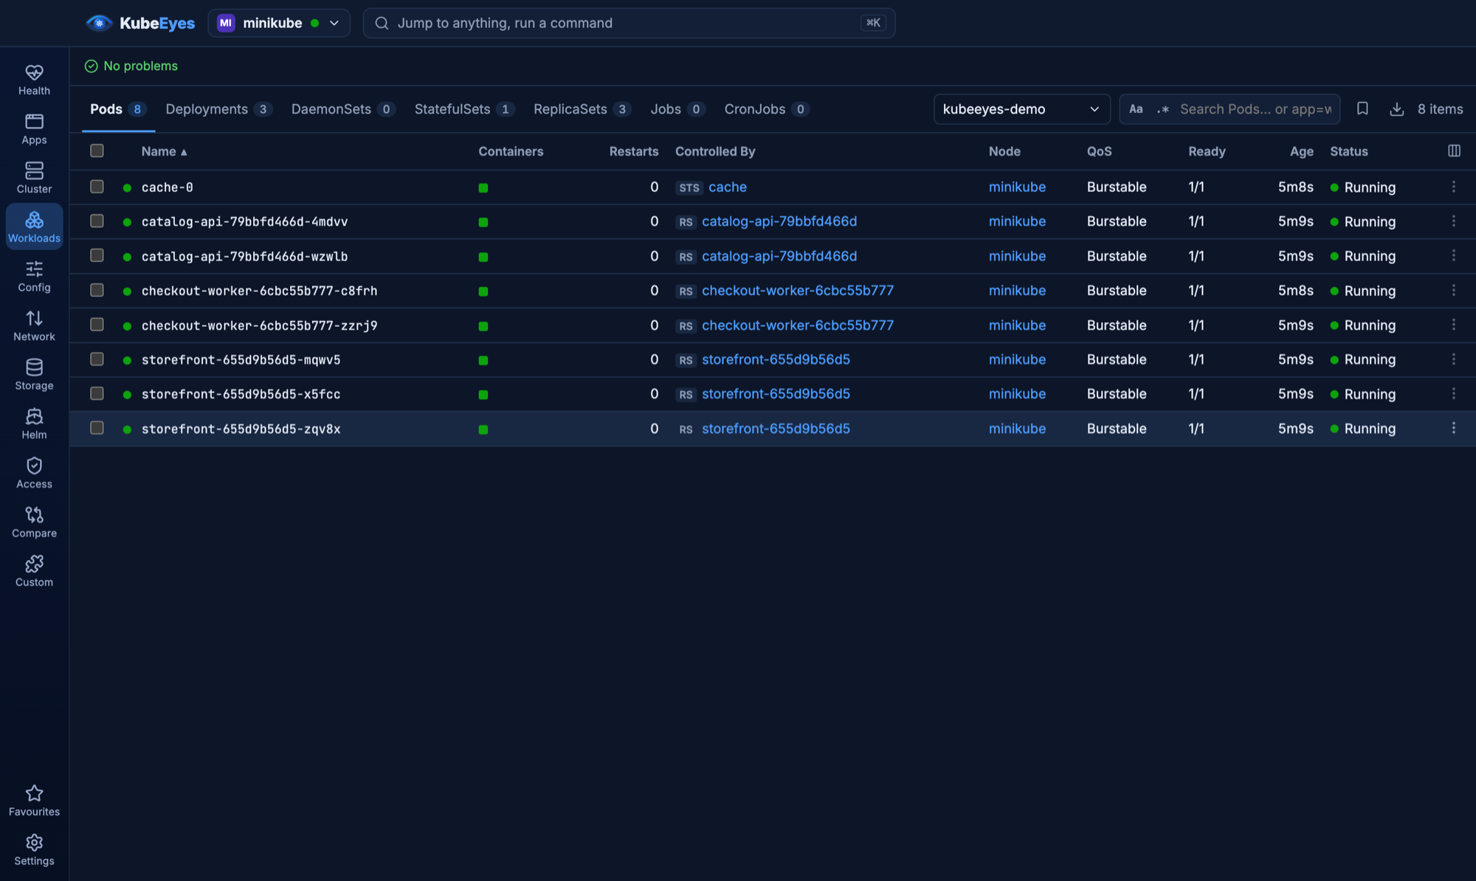Tick the select-all pods checkbox
This screenshot has height=881, width=1476.
click(x=97, y=151)
